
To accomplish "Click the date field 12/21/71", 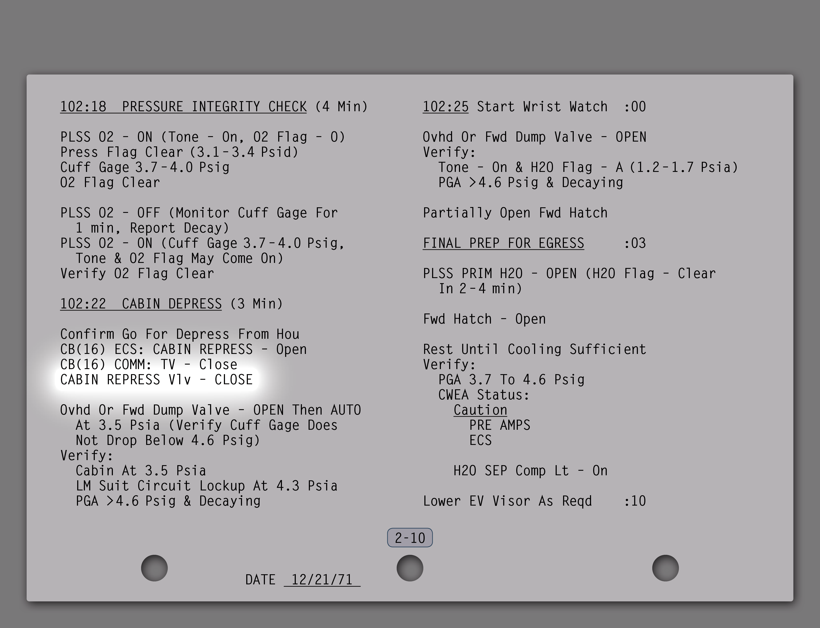I will point(322,580).
